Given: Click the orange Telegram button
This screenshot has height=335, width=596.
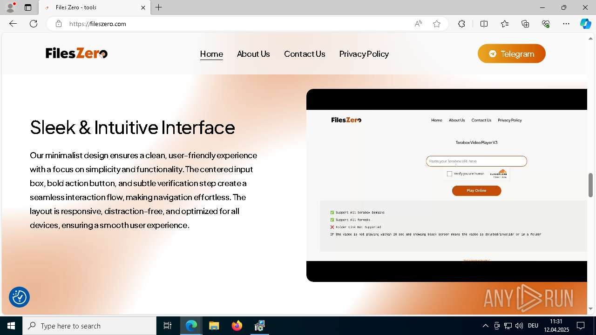Looking at the screenshot, I should coord(511,54).
